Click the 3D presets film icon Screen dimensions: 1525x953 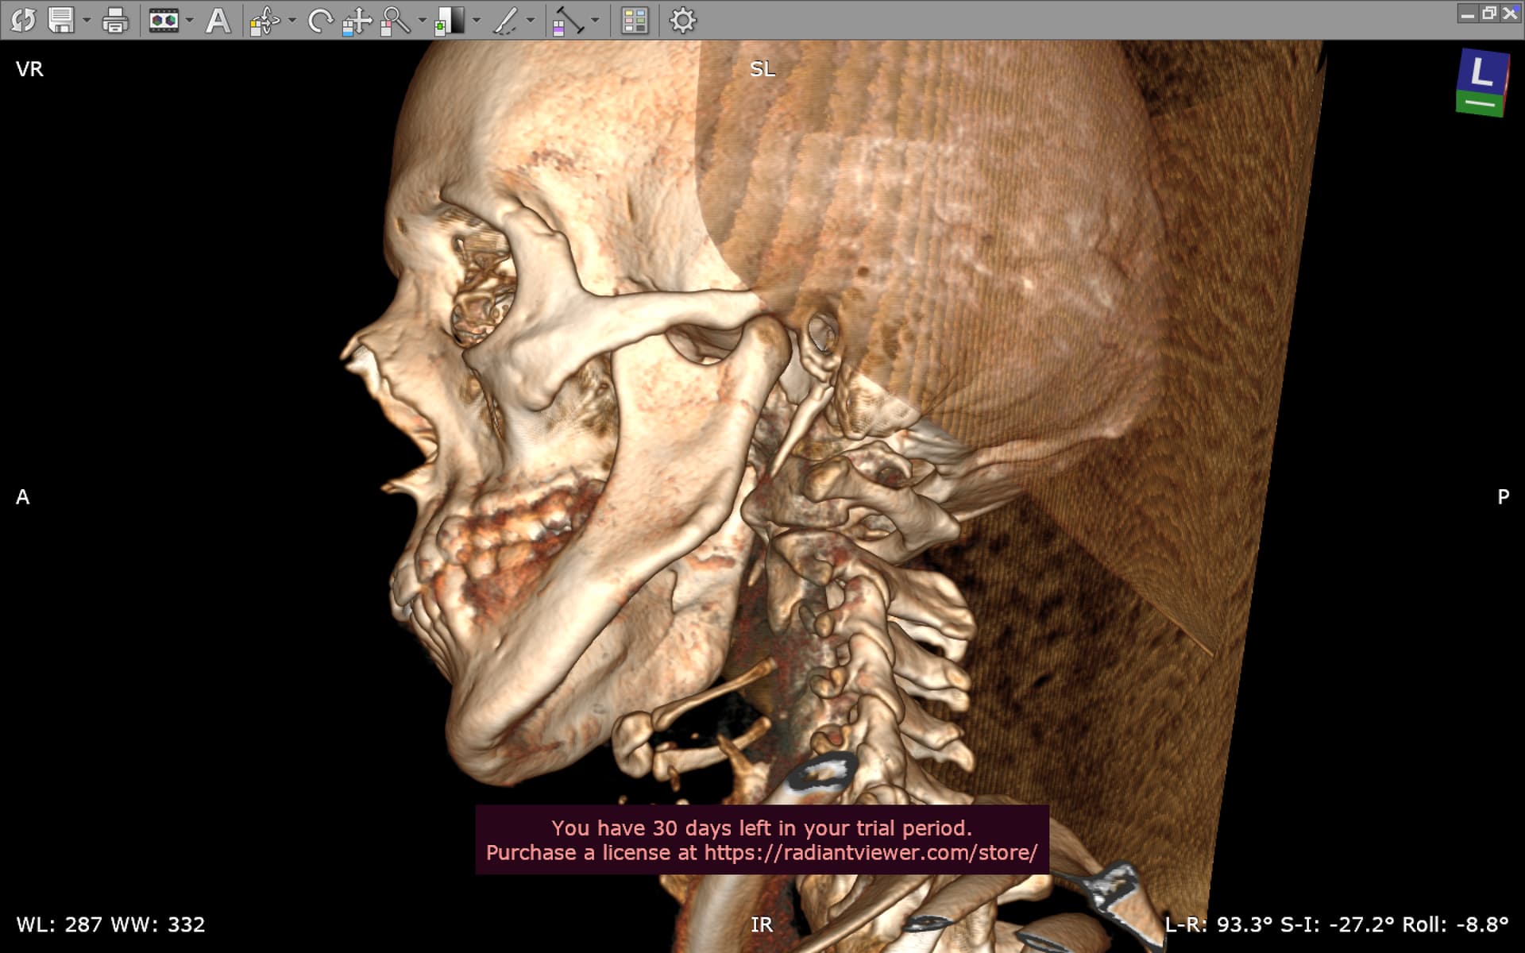pos(164,20)
